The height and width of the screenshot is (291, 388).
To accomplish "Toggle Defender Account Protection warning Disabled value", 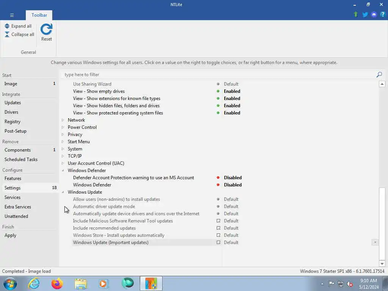I will 233,178.
